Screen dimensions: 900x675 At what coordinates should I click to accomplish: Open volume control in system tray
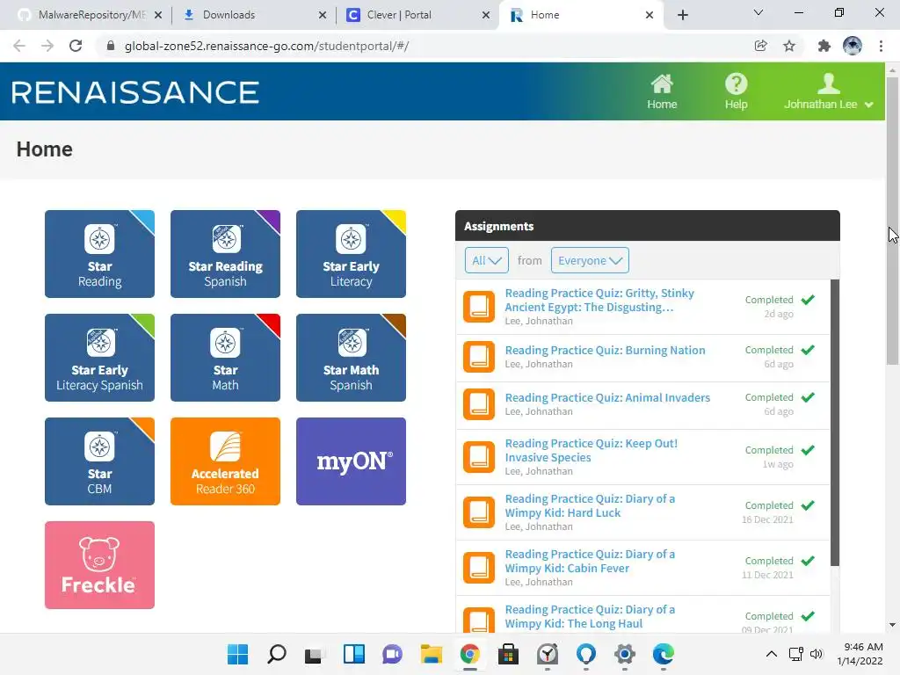click(x=817, y=654)
